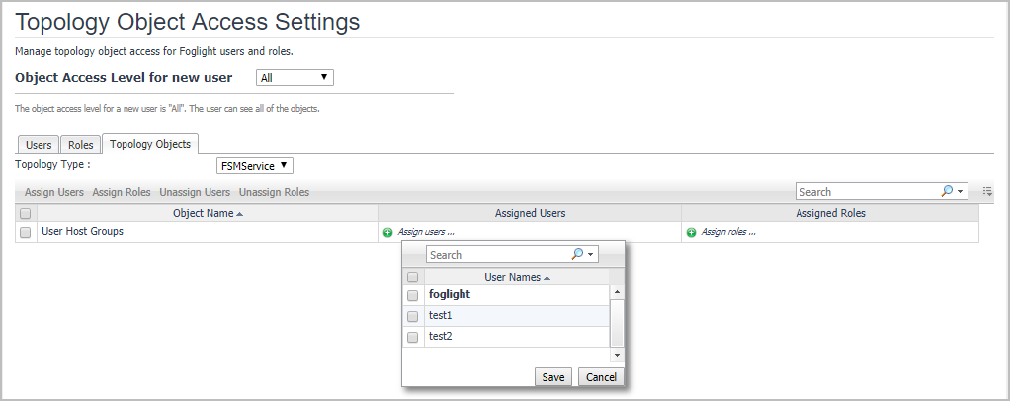Expand the Topology Type FSMService dropdown

pos(255,166)
